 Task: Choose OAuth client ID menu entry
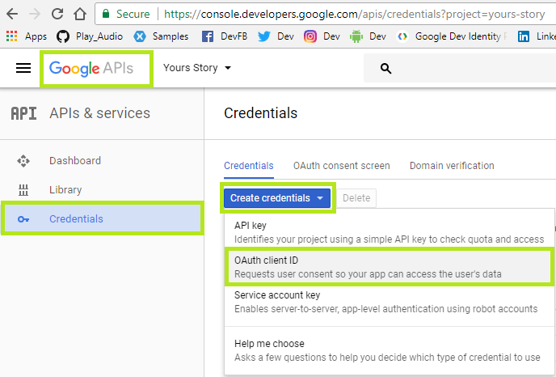[390, 267]
